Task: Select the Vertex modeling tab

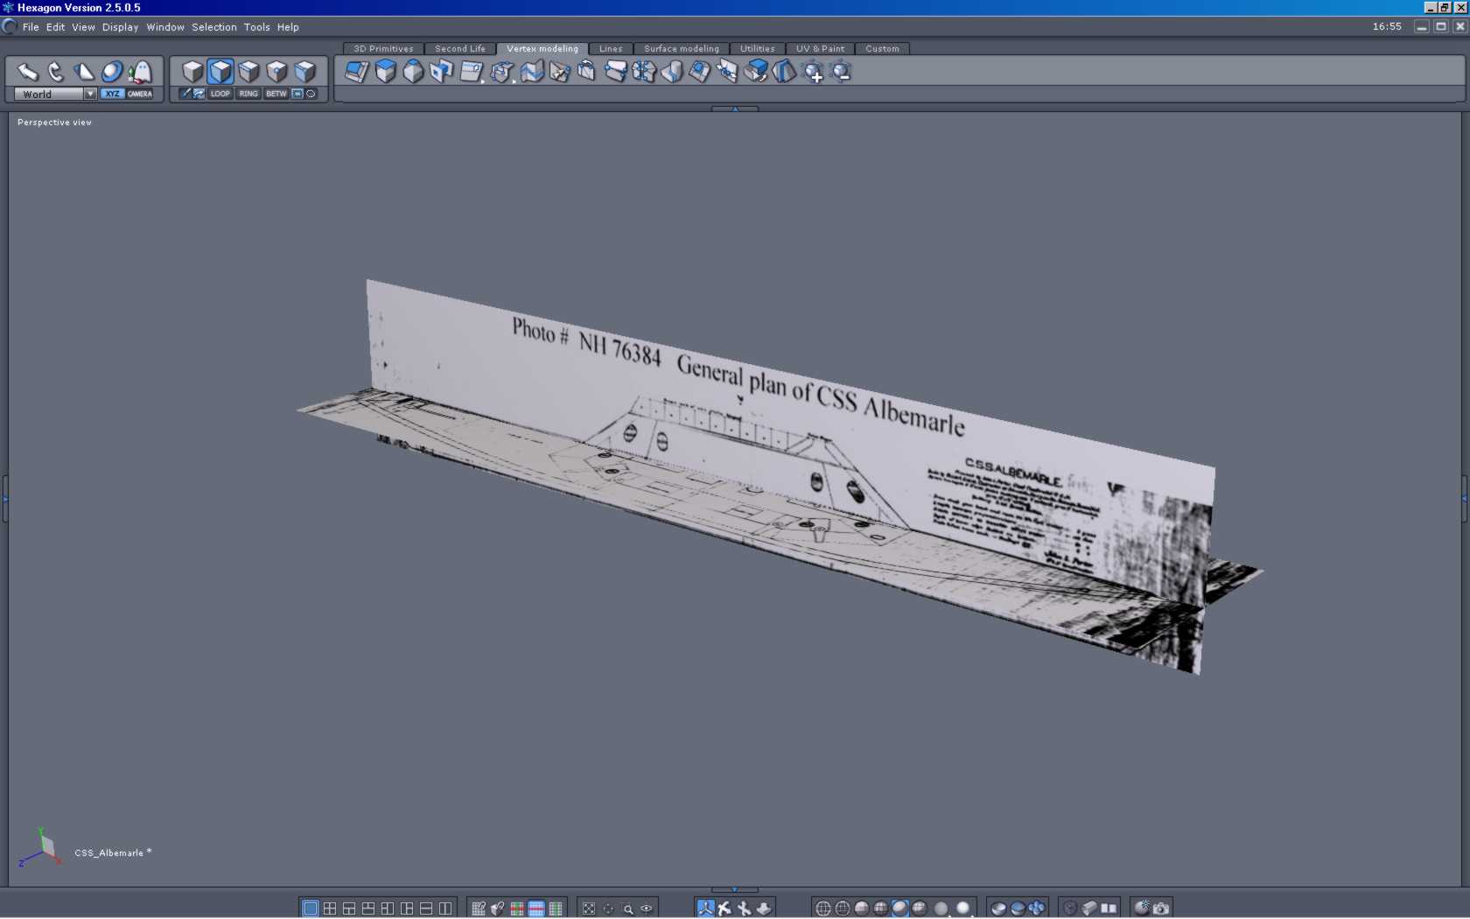Action: click(x=542, y=49)
